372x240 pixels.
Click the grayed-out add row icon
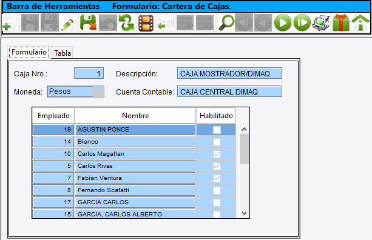185,23
